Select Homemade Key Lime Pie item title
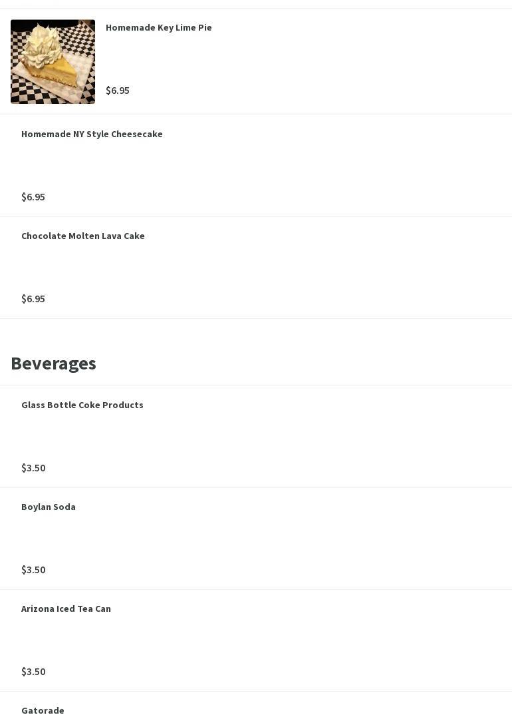 coord(158,27)
